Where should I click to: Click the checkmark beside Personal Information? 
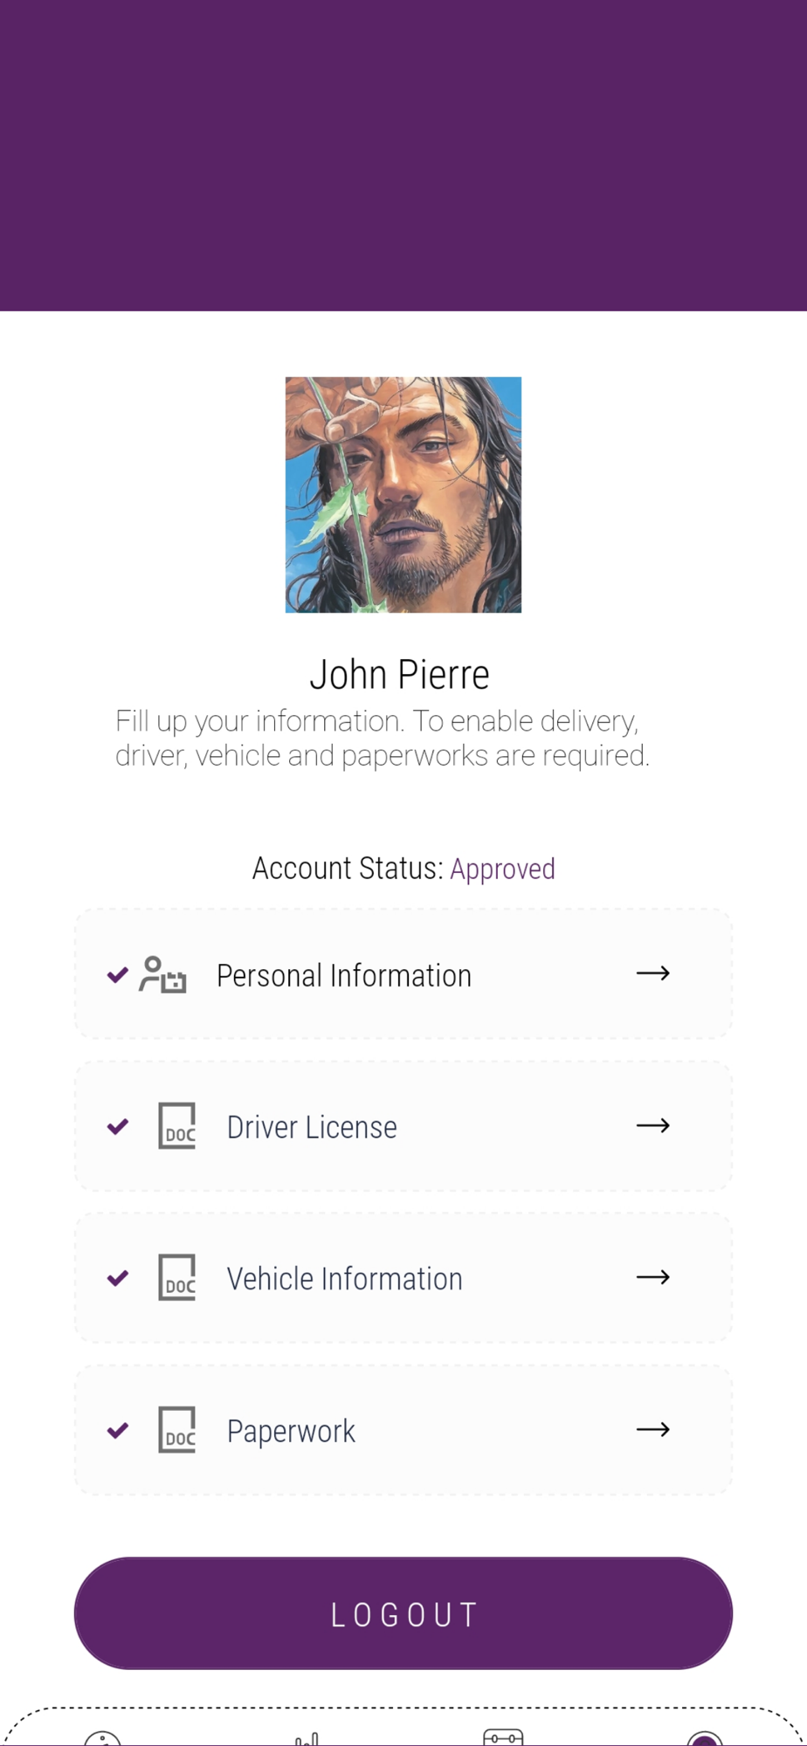coord(118,974)
